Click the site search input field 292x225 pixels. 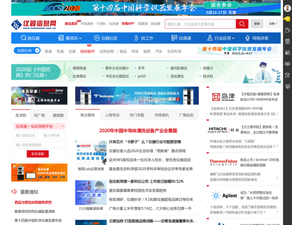pos(200,24)
